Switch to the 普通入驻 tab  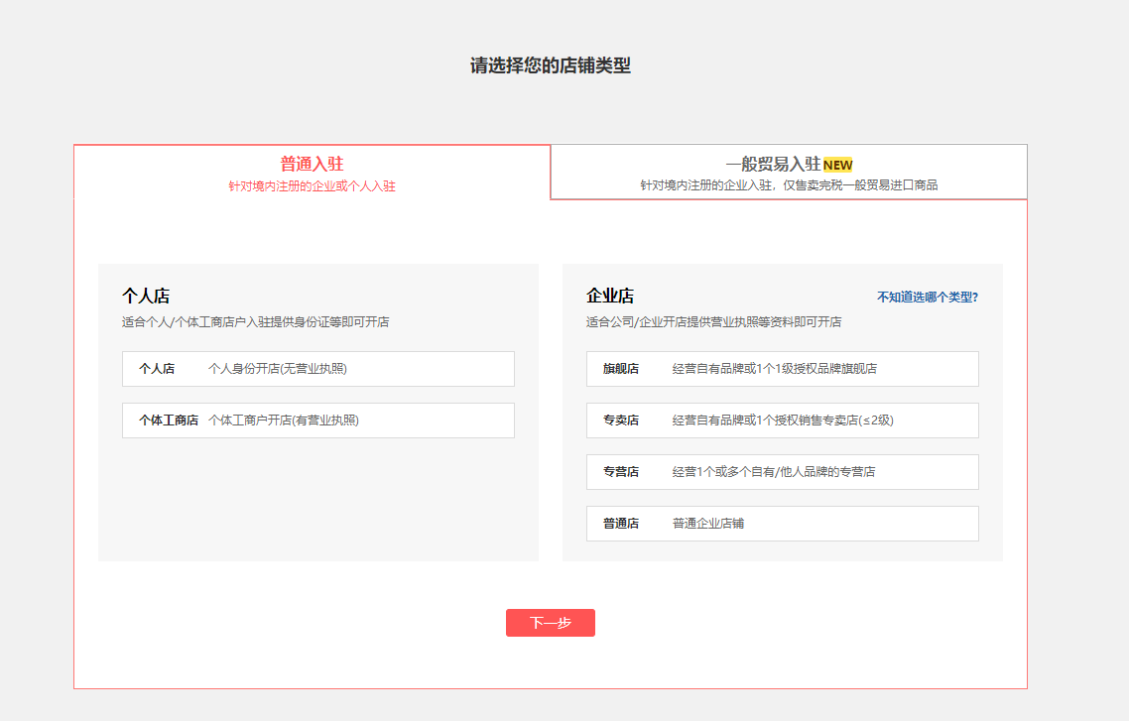(312, 173)
